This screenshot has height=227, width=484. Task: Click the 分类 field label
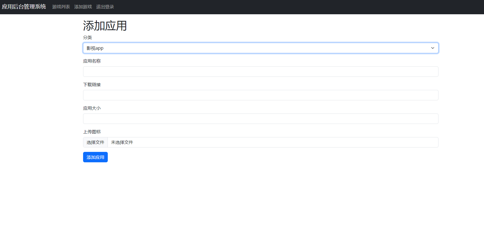click(x=87, y=38)
